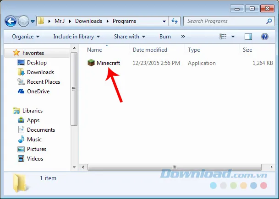This screenshot has height=199, width=279.
Task: Click the refresh button beside address bar
Action: pyautogui.click(x=175, y=21)
